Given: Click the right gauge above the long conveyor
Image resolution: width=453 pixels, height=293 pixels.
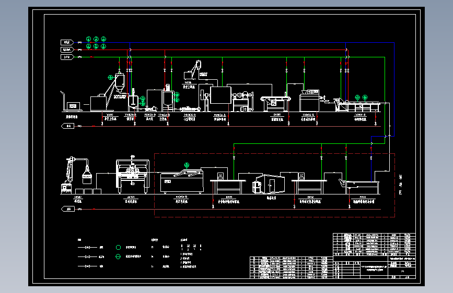Looking at the screenshot, I should coord(365,97).
